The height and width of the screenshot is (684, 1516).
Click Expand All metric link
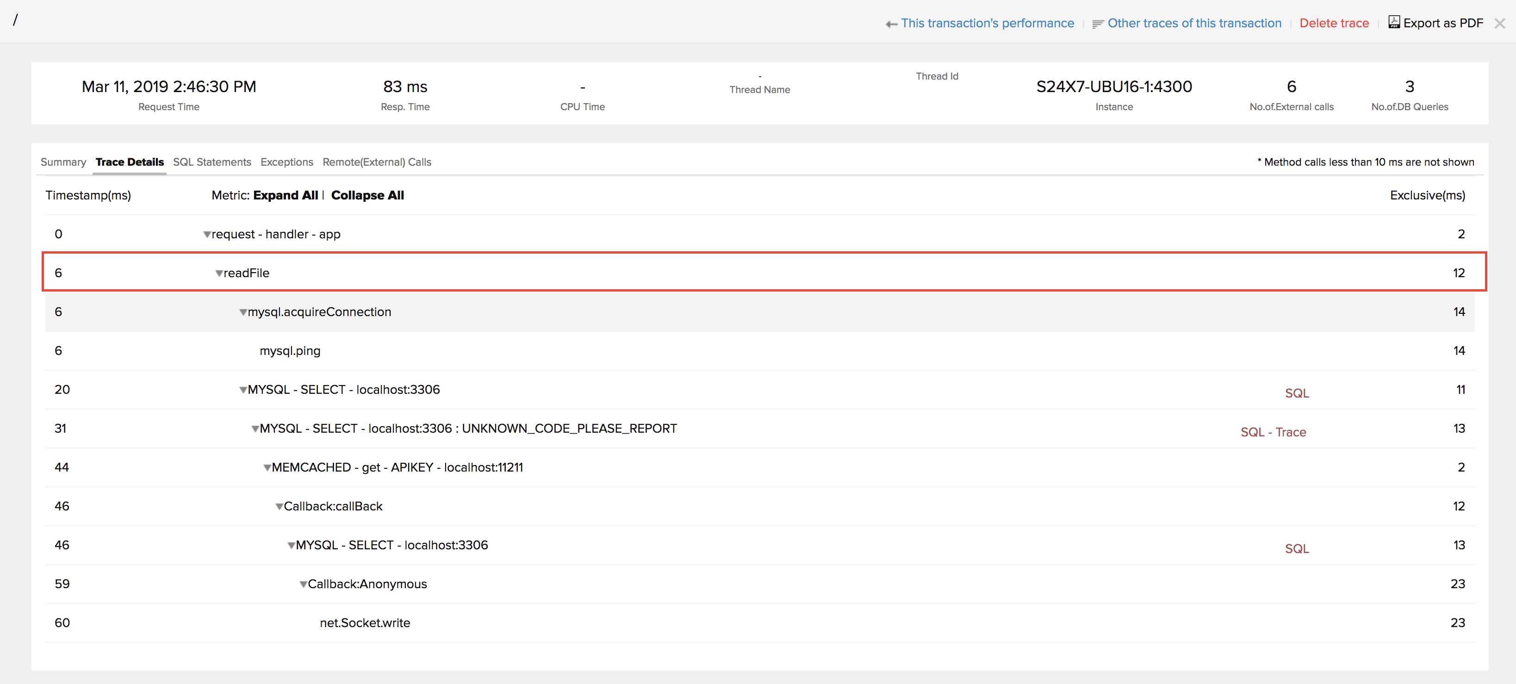pos(286,195)
